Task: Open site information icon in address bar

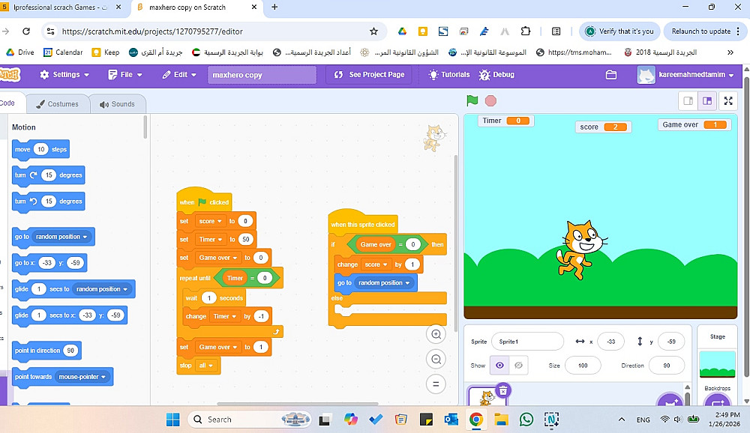Action: coord(50,31)
